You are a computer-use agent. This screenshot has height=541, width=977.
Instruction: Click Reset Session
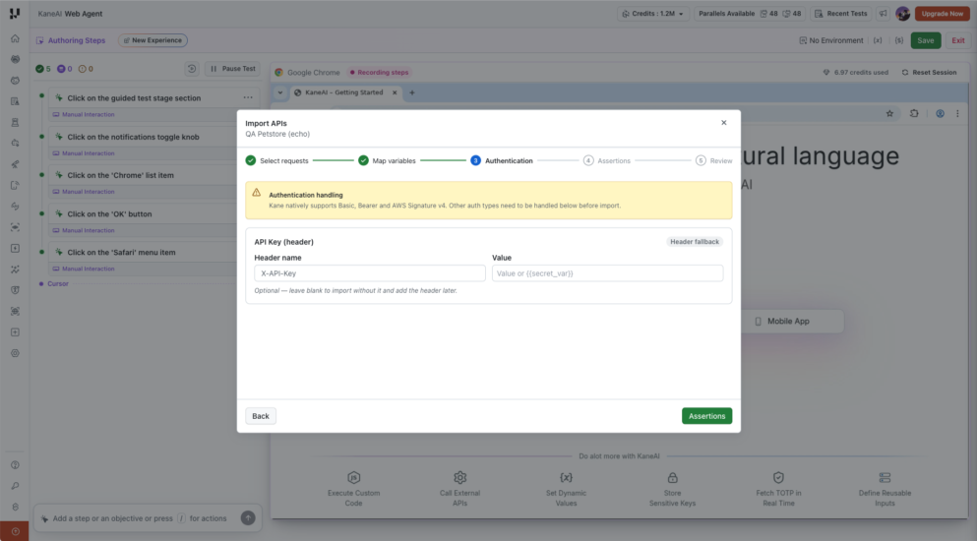929,73
